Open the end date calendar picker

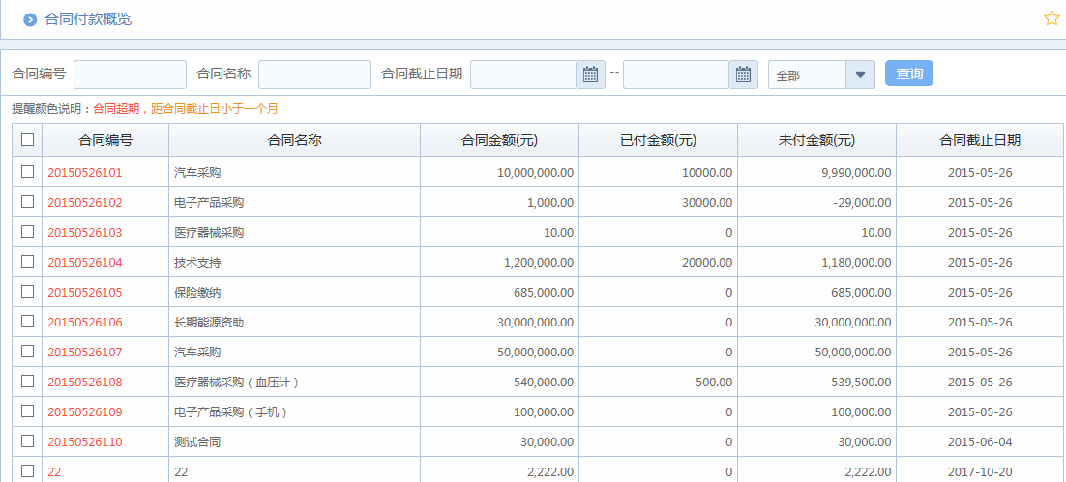(x=742, y=74)
